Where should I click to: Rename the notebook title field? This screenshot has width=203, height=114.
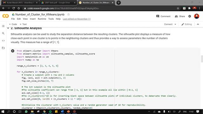[40, 15]
